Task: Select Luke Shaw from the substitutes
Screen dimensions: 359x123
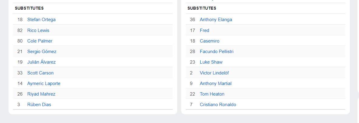Action: pyautogui.click(x=211, y=62)
